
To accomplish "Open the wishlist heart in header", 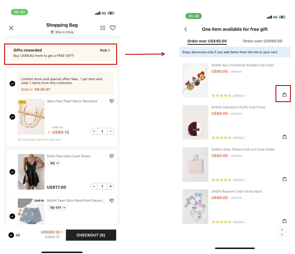I will point(113,28).
